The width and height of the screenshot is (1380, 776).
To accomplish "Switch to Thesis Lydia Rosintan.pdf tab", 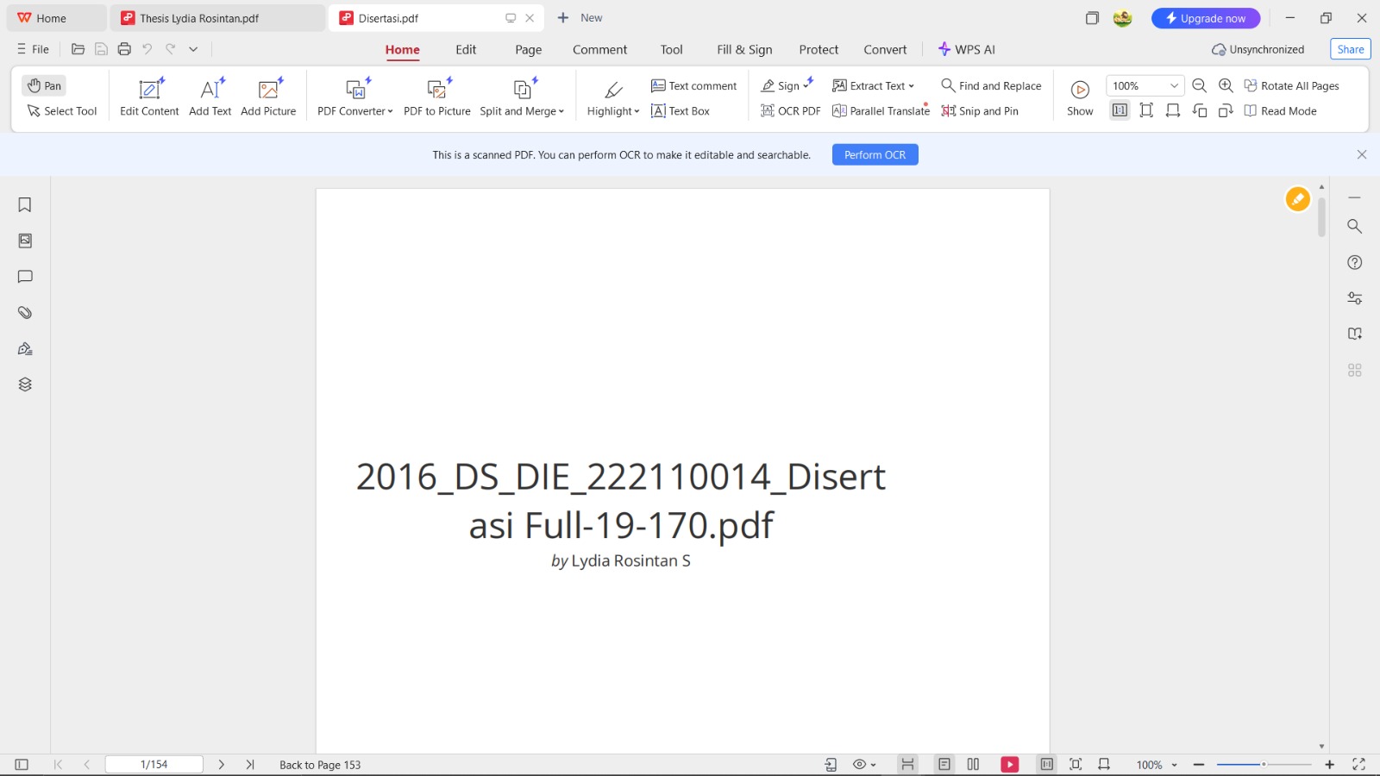I will pos(199,18).
